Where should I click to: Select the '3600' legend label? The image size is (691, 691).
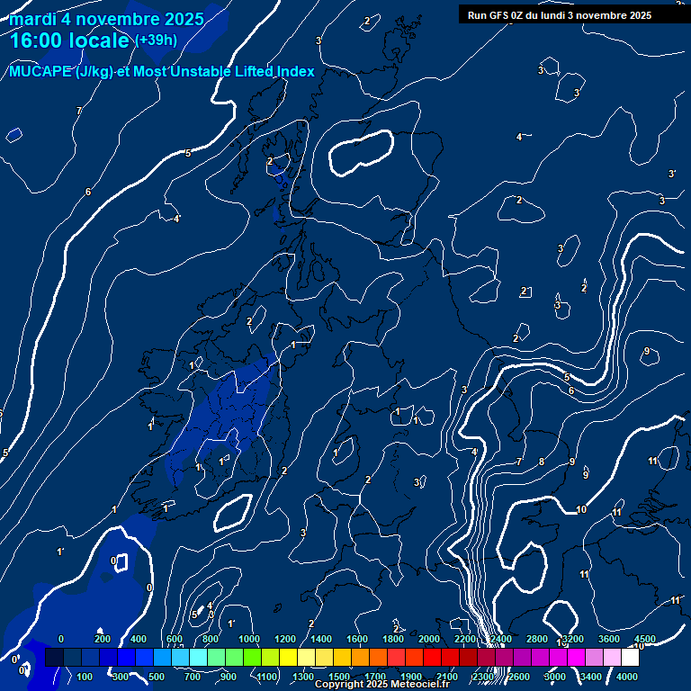tap(609, 639)
